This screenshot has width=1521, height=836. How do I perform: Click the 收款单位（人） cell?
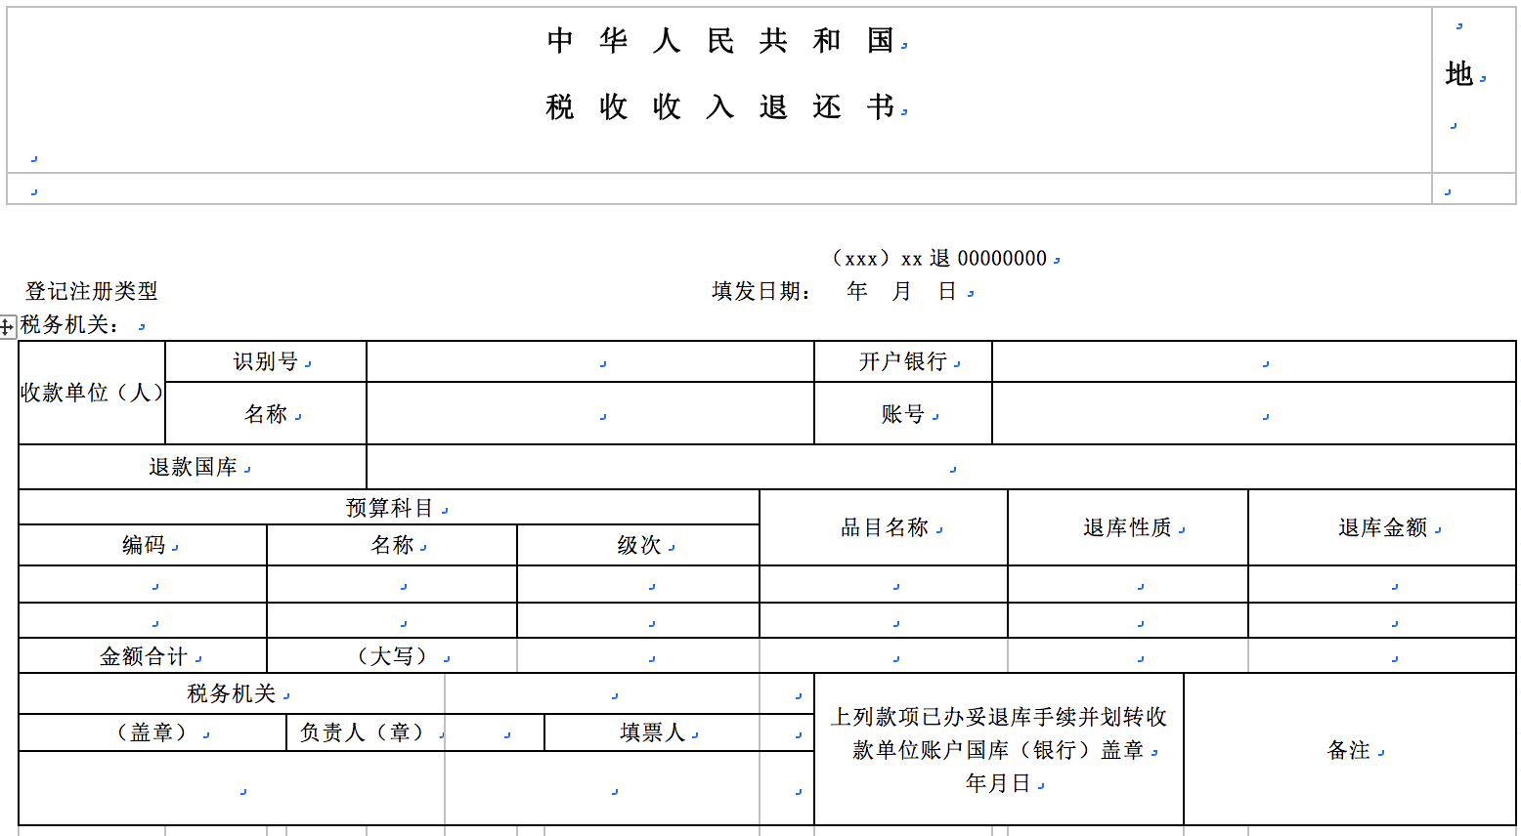(x=92, y=393)
